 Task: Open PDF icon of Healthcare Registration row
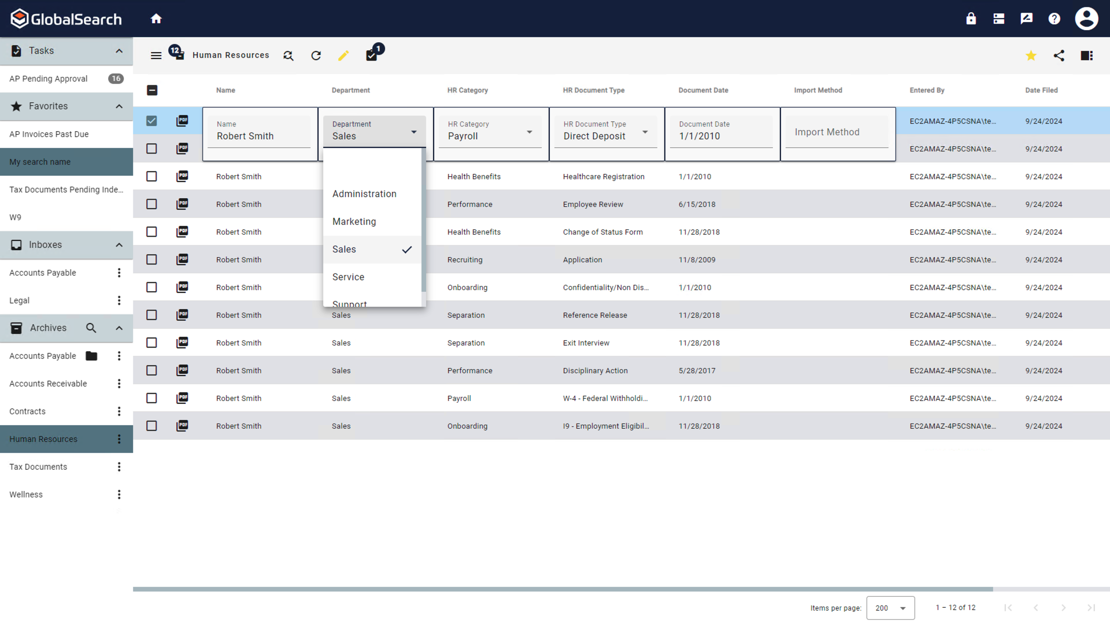click(x=182, y=176)
